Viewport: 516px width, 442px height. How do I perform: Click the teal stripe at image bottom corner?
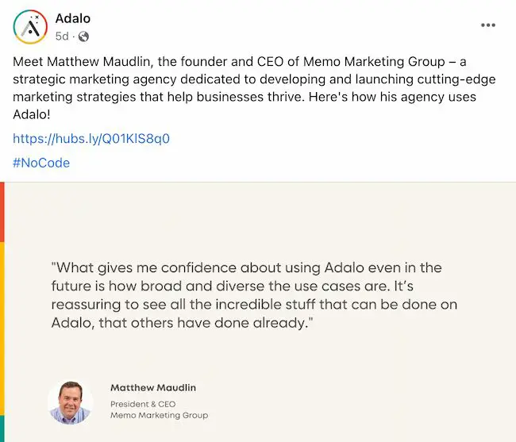(2, 429)
